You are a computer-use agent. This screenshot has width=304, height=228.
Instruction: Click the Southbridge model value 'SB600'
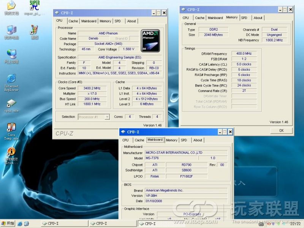(187, 170)
